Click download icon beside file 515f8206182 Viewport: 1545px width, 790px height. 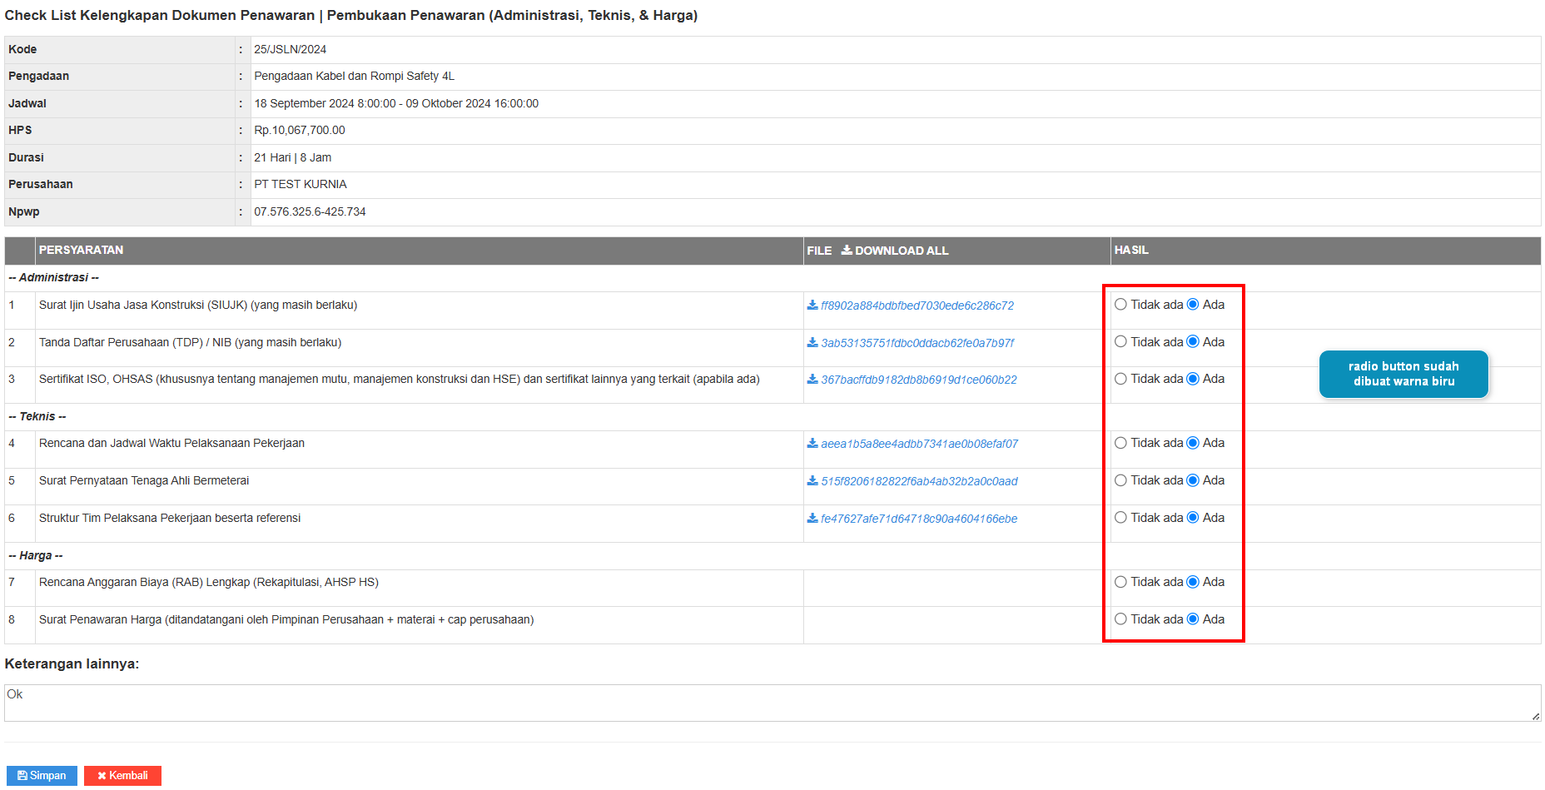[812, 481]
